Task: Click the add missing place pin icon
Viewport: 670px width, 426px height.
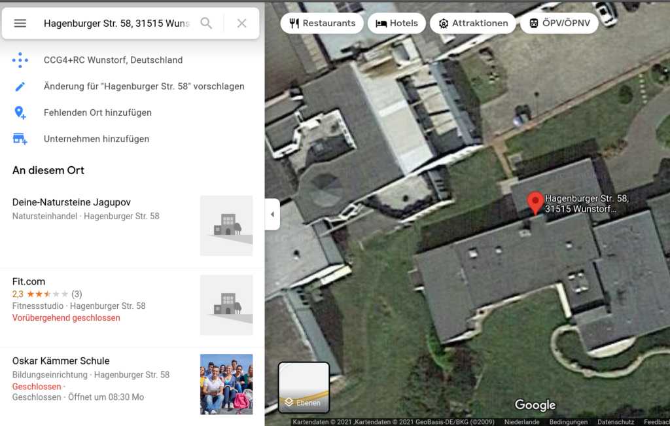Action: [20, 113]
